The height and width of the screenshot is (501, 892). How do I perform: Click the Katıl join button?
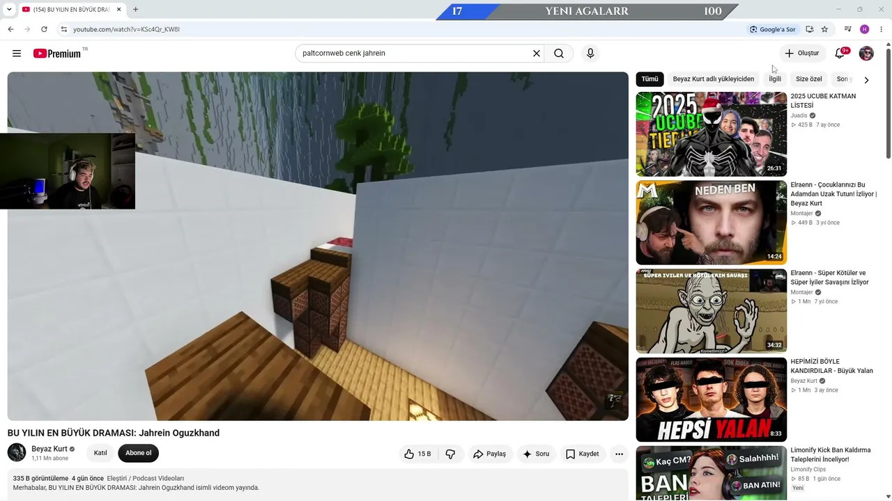(100, 454)
